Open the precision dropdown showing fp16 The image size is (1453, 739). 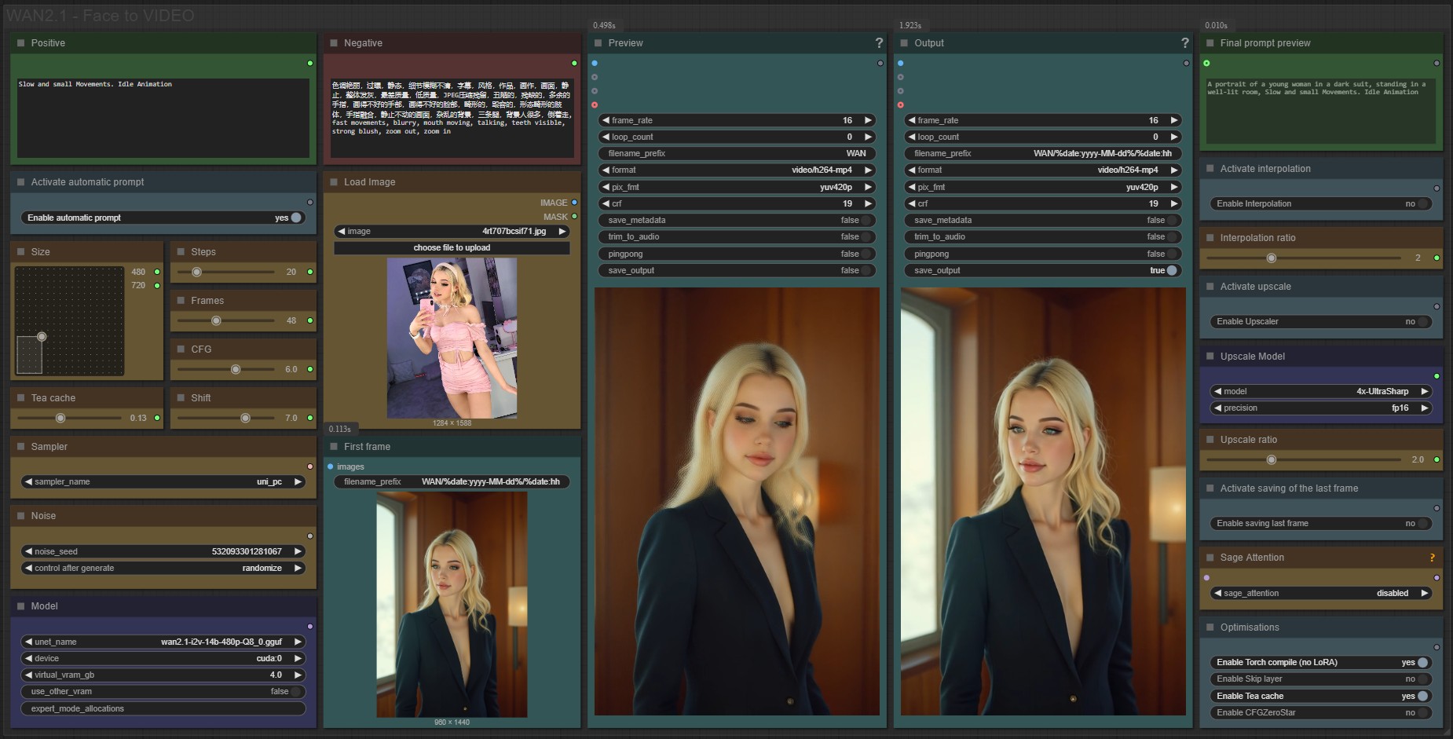[1323, 408]
